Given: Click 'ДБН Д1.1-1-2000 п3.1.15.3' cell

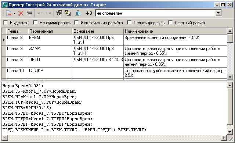Looking at the screenshot, I should pyautogui.click(x=98, y=62).
